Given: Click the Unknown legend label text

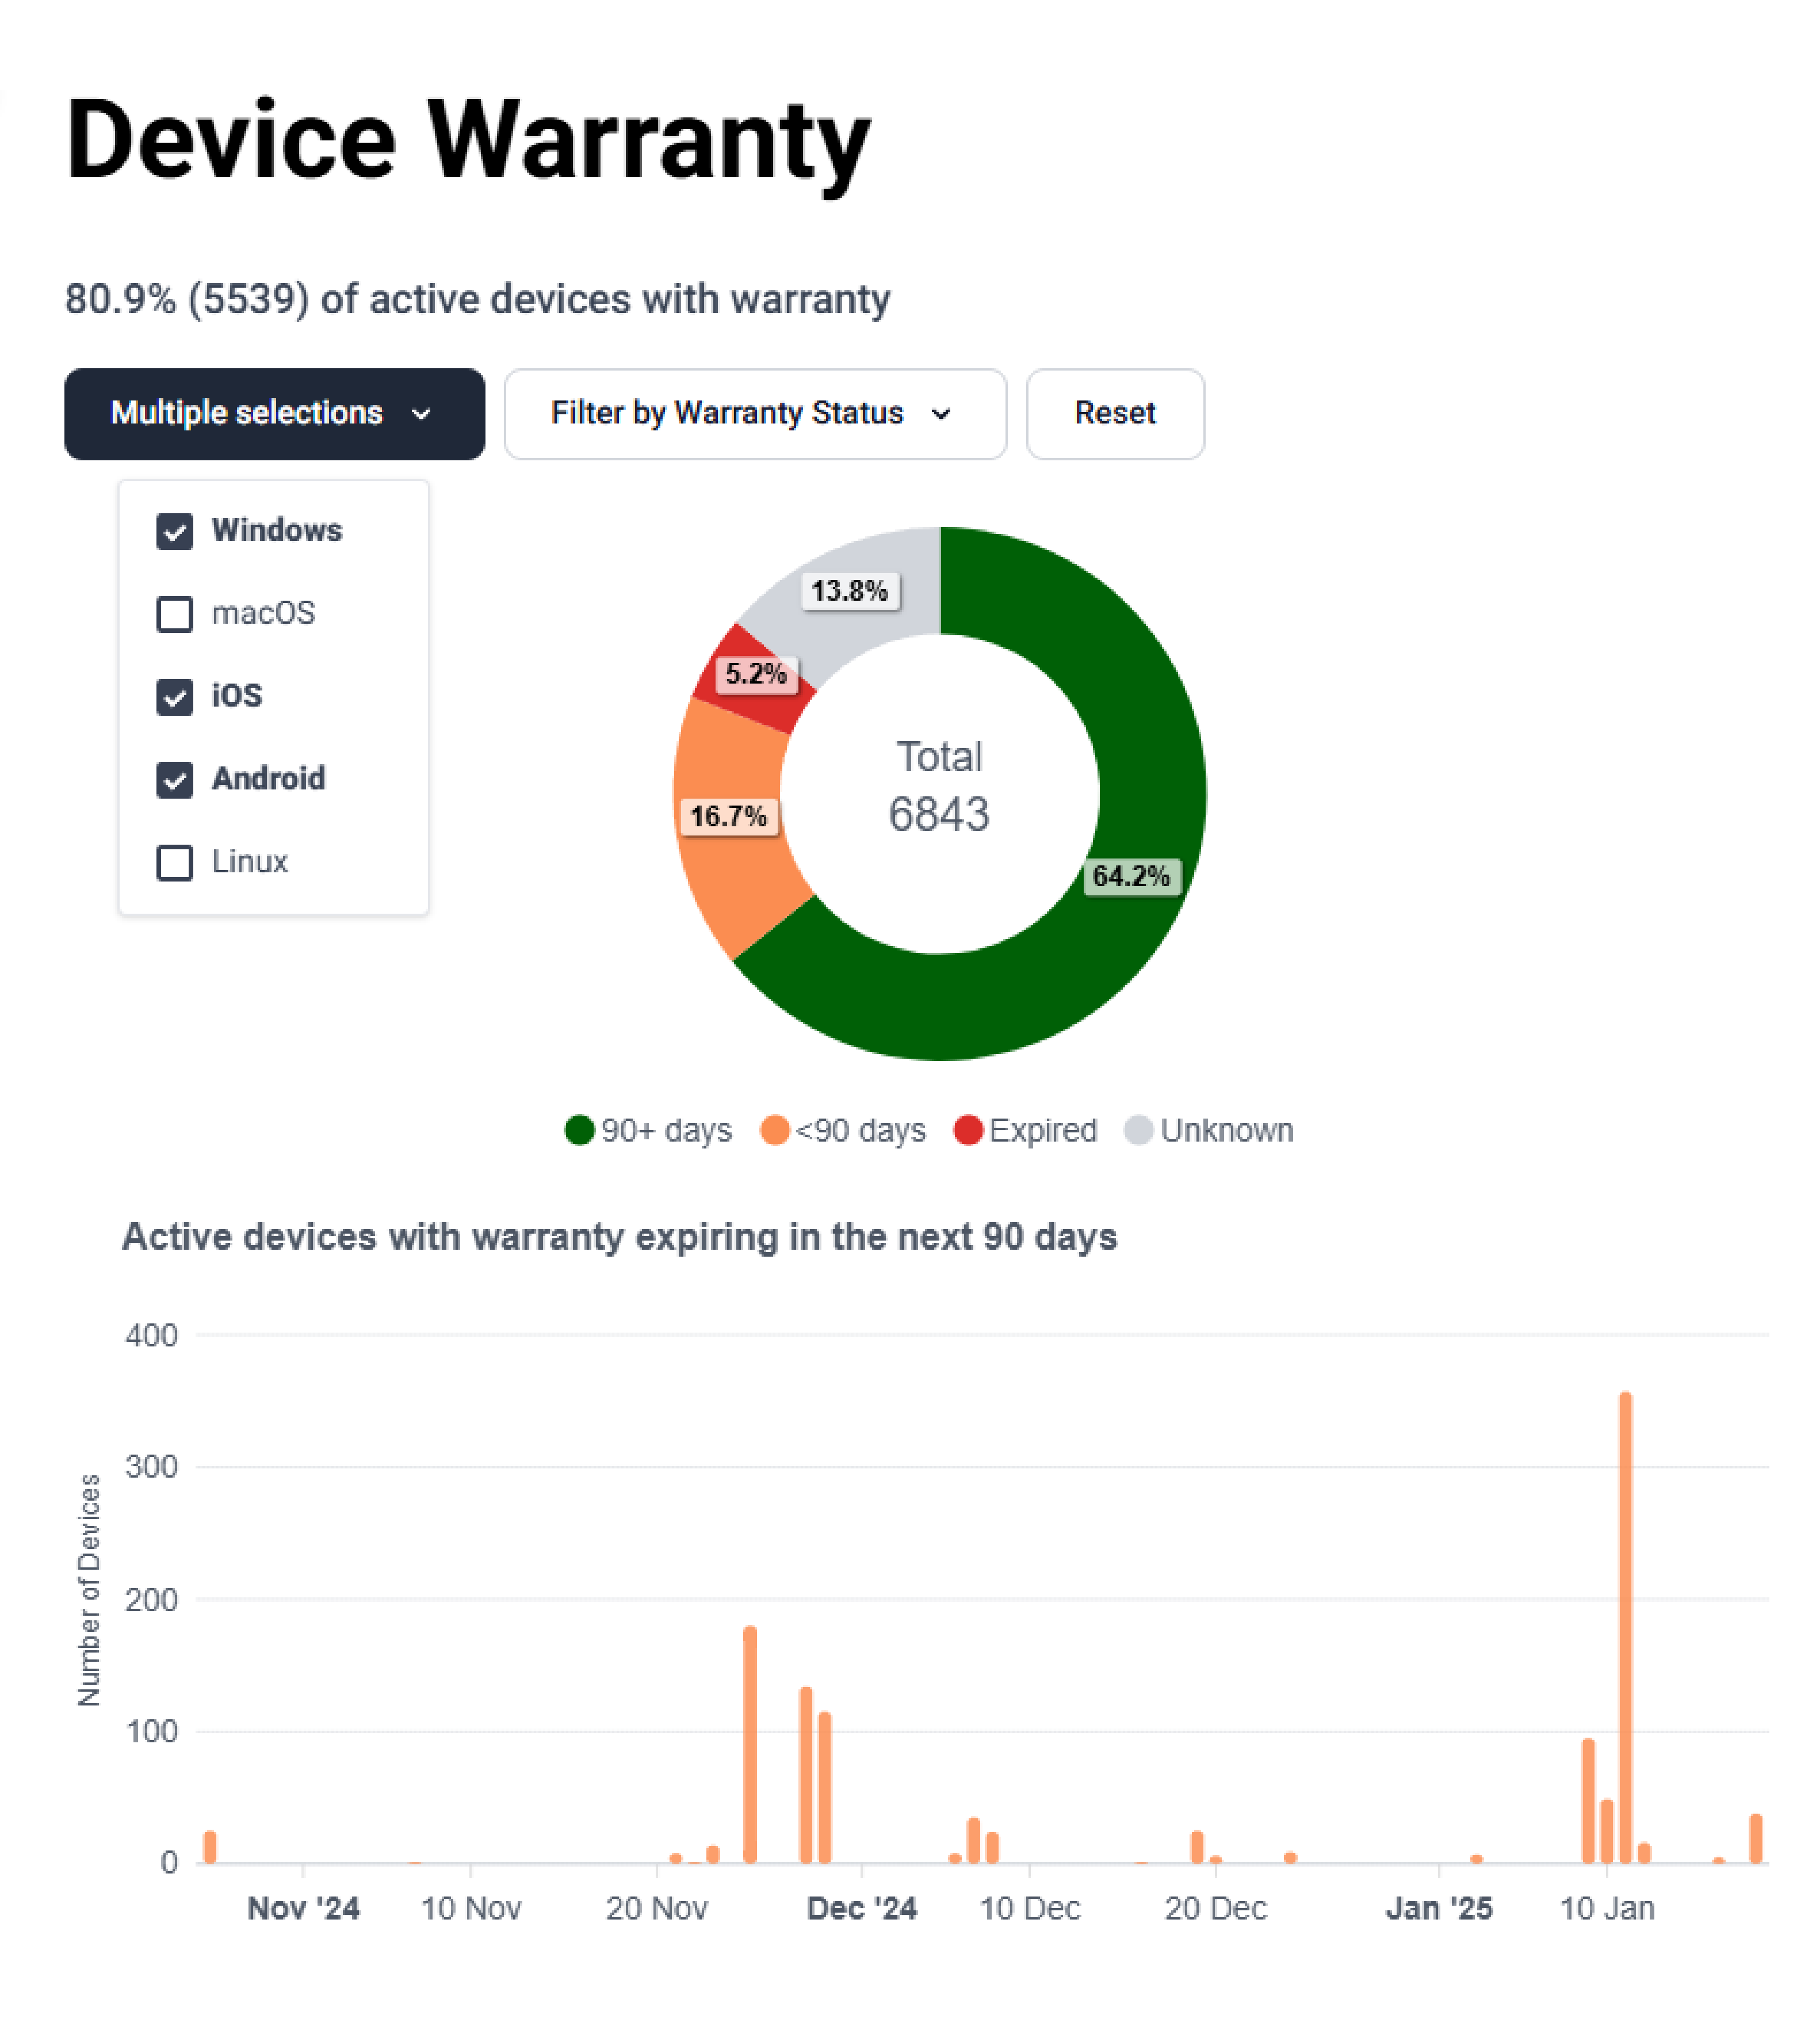Looking at the screenshot, I should [1227, 1131].
